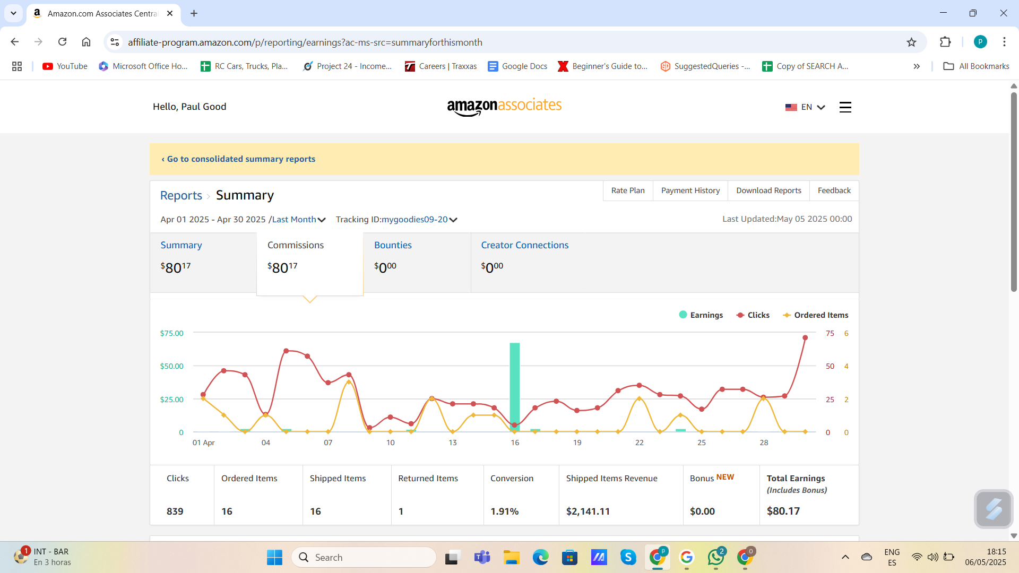Bookmark this page with the star icon
The image size is (1019, 573).
pos(911,42)
